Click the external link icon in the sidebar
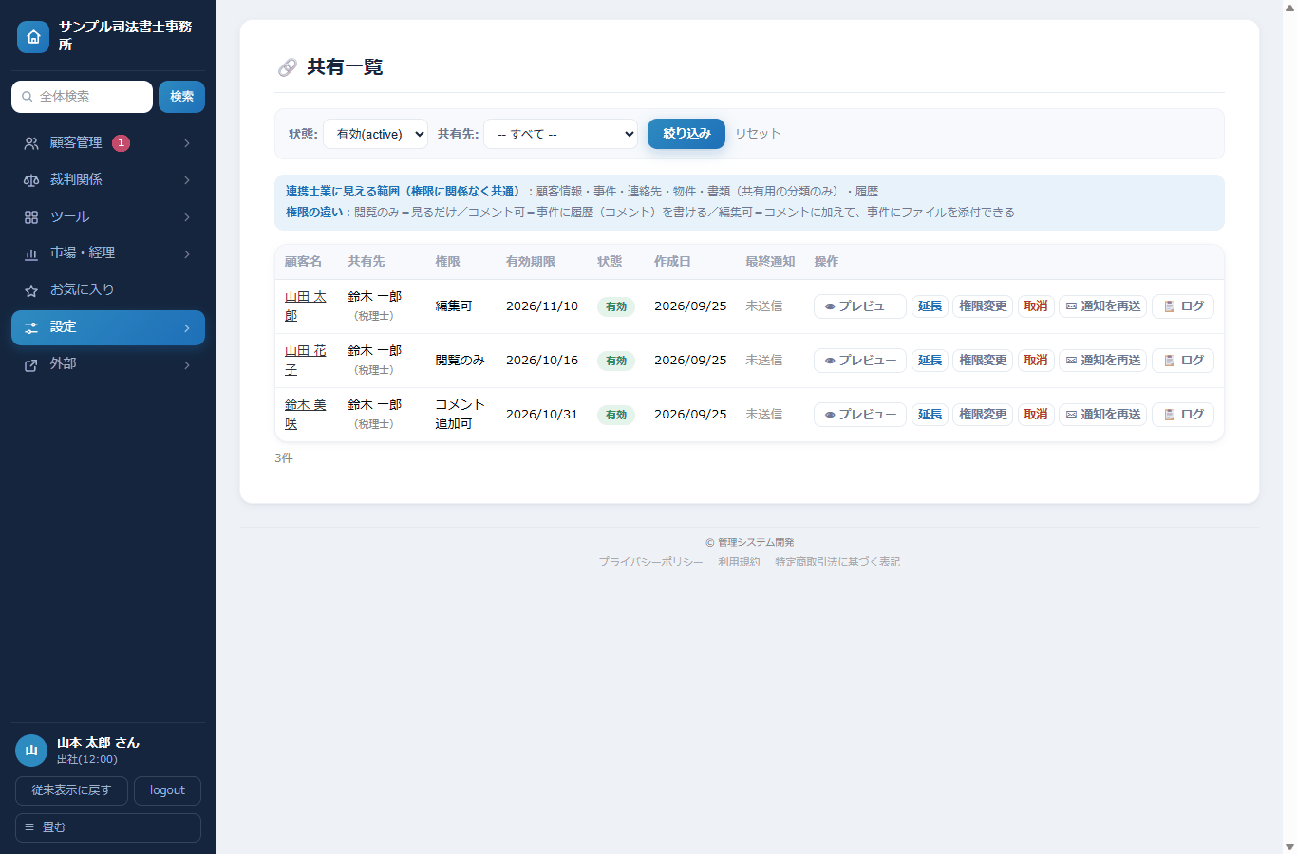 coord(31,364)
